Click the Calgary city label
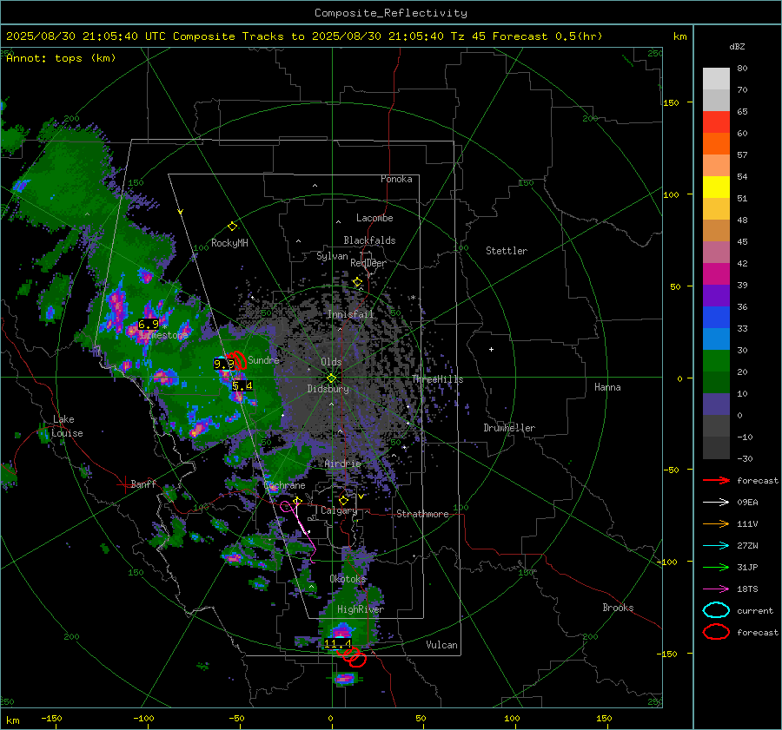782x730 pixels. click(339, 510)
